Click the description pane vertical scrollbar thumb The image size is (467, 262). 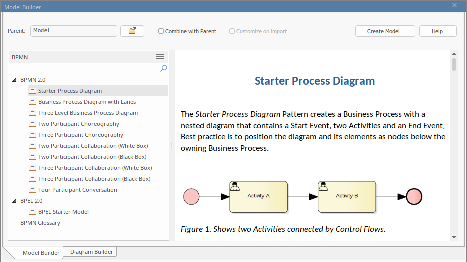point(454,65)
